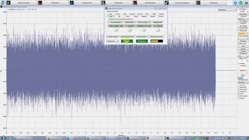
Task: Open the Интерполяция dropdown
Action: (x=243, y=82)
